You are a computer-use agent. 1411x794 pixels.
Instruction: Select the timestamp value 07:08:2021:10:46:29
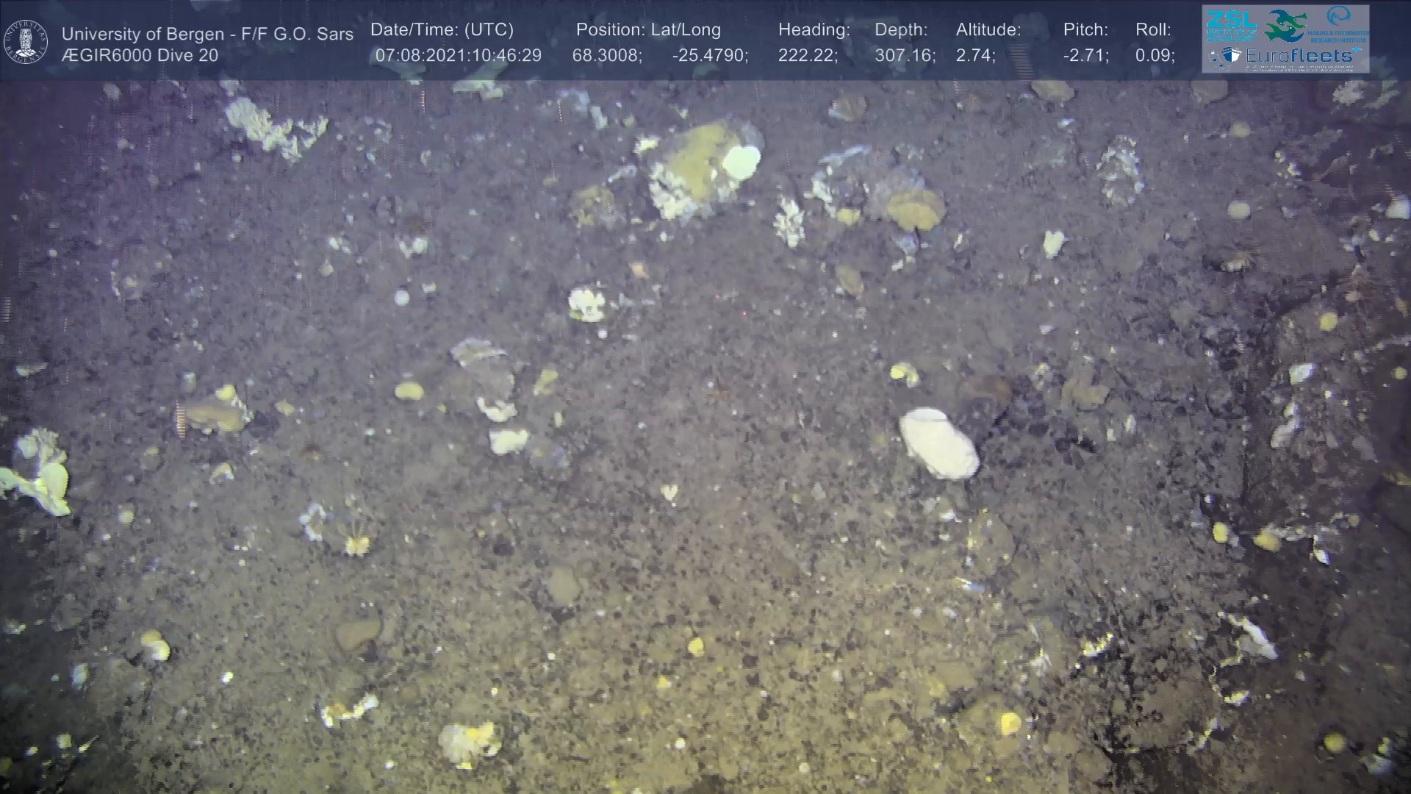(458, 56)
